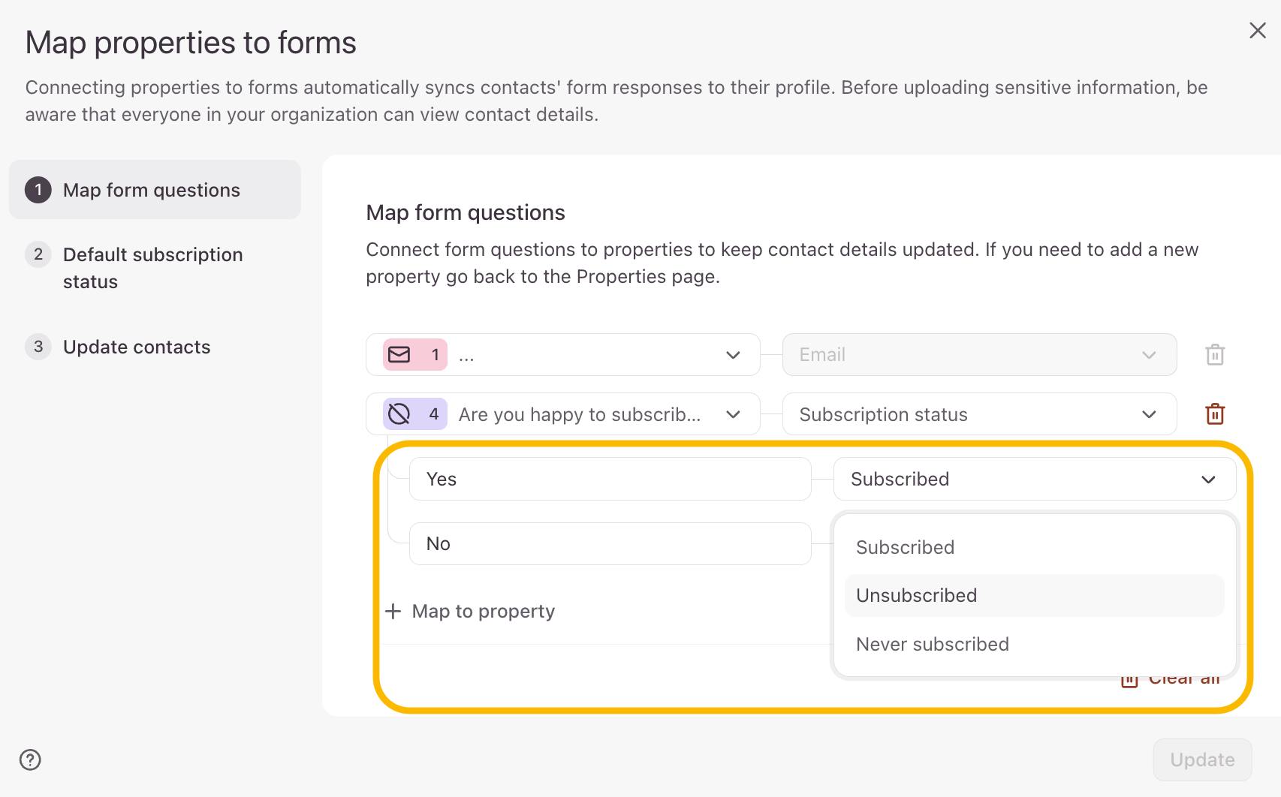Click the plus icon for Map to property
1281x797 pixels.
click(x=393, y=611)
